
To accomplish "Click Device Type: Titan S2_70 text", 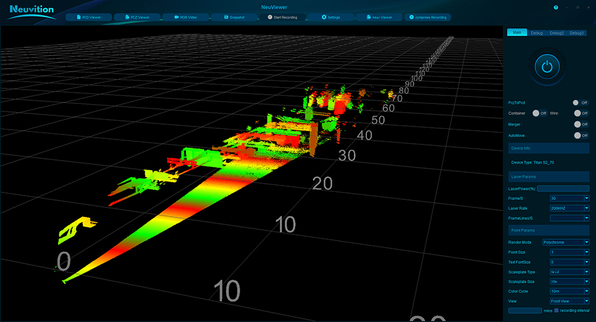I will [532, 163].
